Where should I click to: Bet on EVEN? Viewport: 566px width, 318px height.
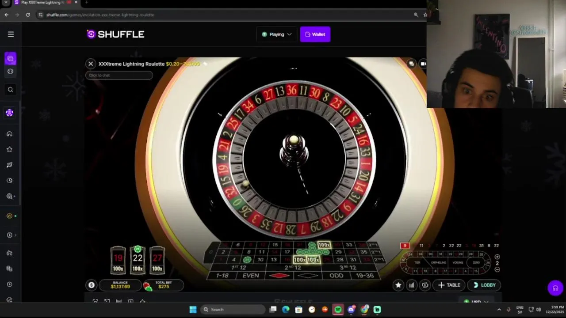pos(251,276)
